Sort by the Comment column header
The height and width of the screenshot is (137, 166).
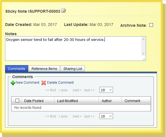click(x=136, y=101)
